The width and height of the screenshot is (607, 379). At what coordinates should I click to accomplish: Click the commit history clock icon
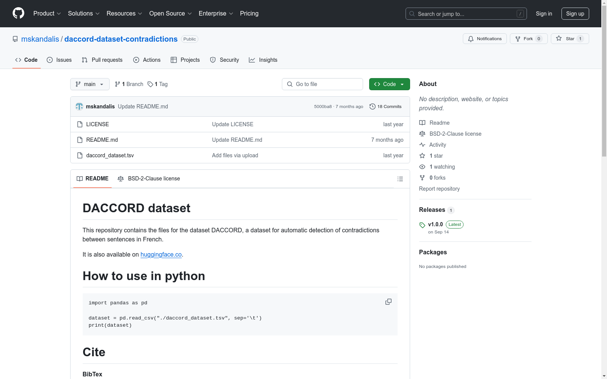[x=373, y=106]
